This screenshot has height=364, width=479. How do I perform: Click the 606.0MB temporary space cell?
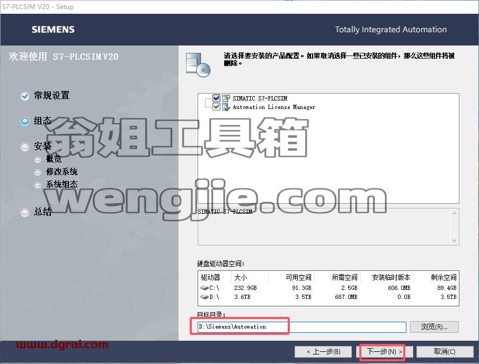click(x=399, y=288)
